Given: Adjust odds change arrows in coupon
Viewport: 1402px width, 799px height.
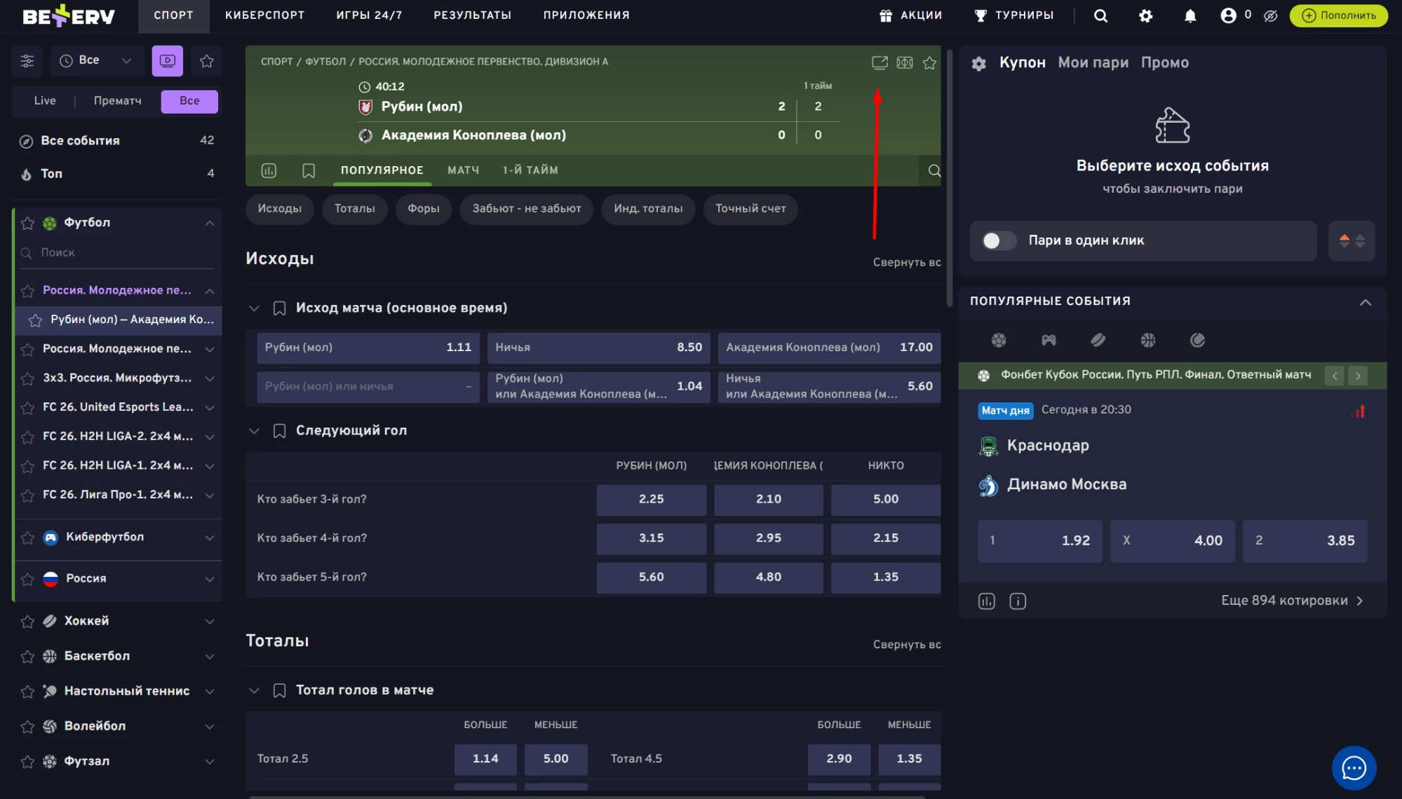Looking at the screenshot, I should 1352,241.
